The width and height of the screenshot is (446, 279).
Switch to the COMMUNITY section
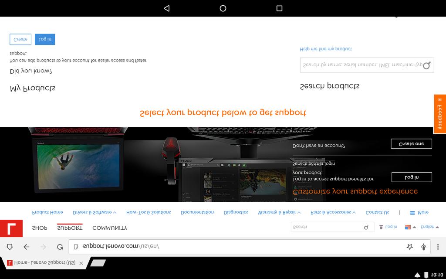click(110, 228)
